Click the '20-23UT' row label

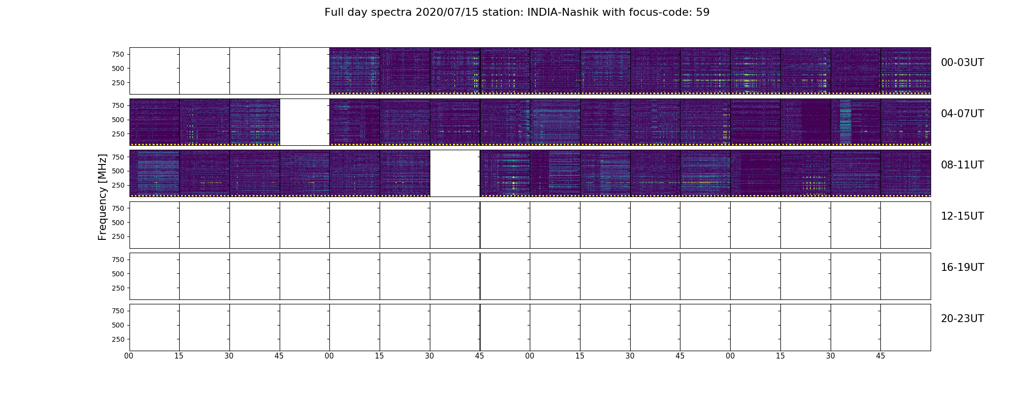point(962,319)
